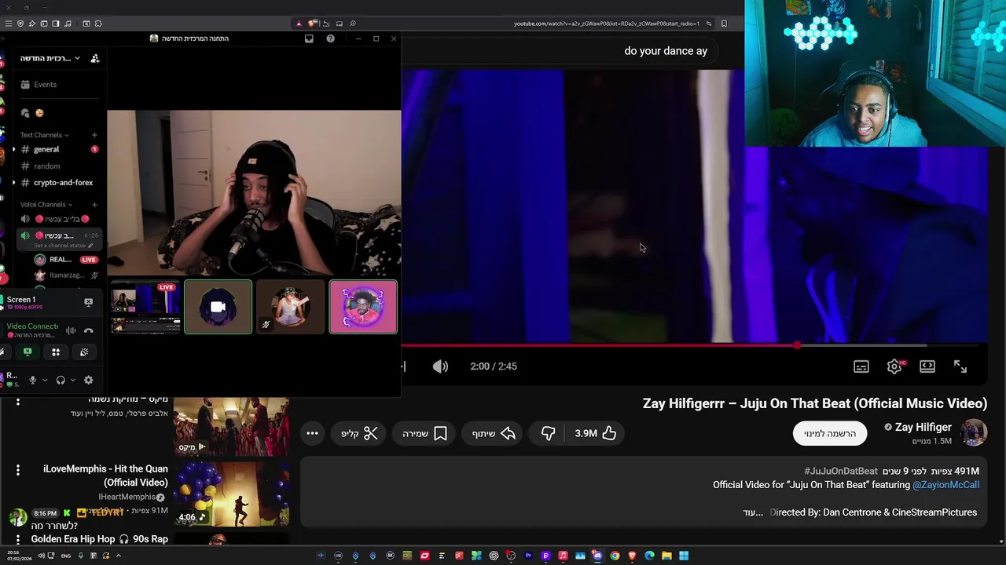
Task: Expand microphone input options arrow
Action: (x=45, y=380)
